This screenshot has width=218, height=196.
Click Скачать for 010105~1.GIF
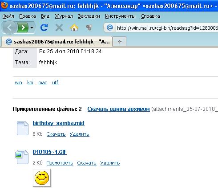click(x=87, y=163)
